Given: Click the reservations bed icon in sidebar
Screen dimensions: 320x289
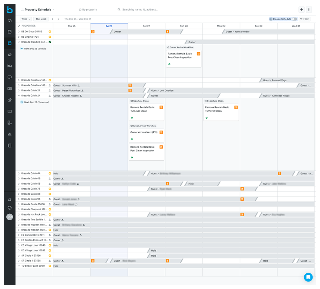Looking at the screenshot, I should 10,66.
